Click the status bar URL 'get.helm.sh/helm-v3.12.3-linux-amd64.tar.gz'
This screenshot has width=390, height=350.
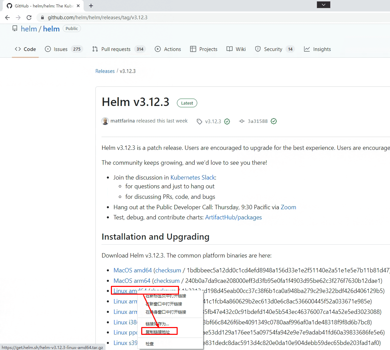point(52,347)
